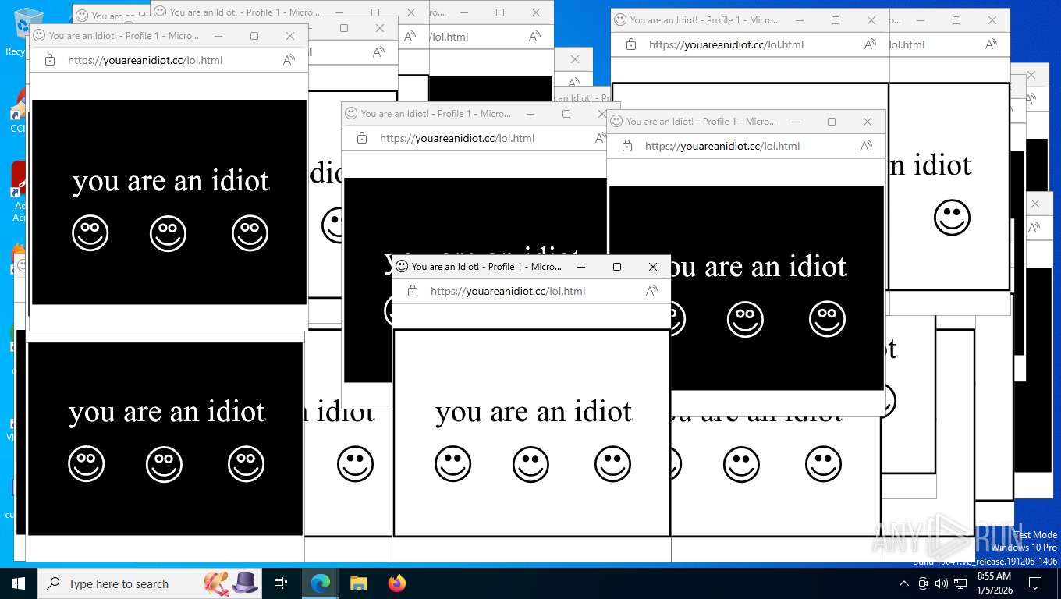The height and width of the screenshot is (599, 1061).
Task: Open the notification center icon
Action: tap(1035, 583)
